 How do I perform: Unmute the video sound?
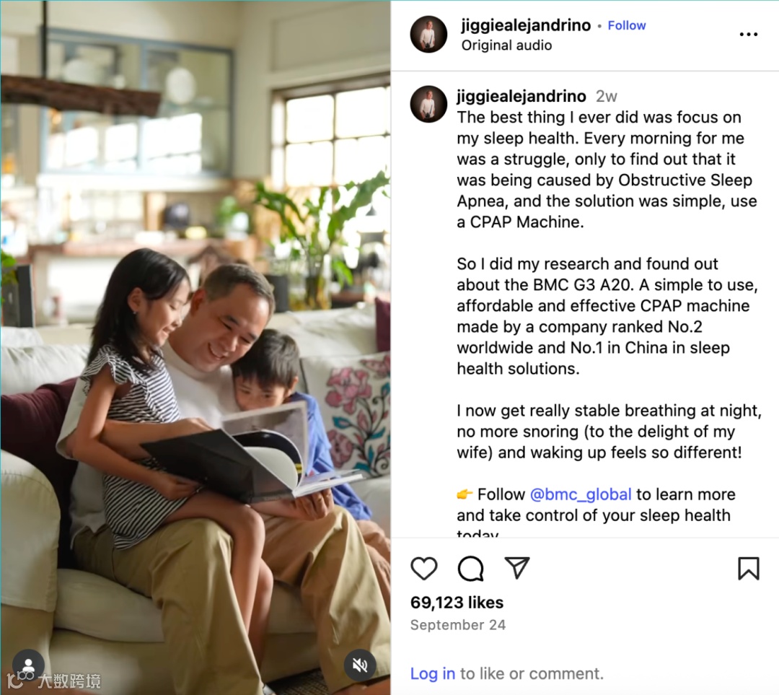point(360,665)
